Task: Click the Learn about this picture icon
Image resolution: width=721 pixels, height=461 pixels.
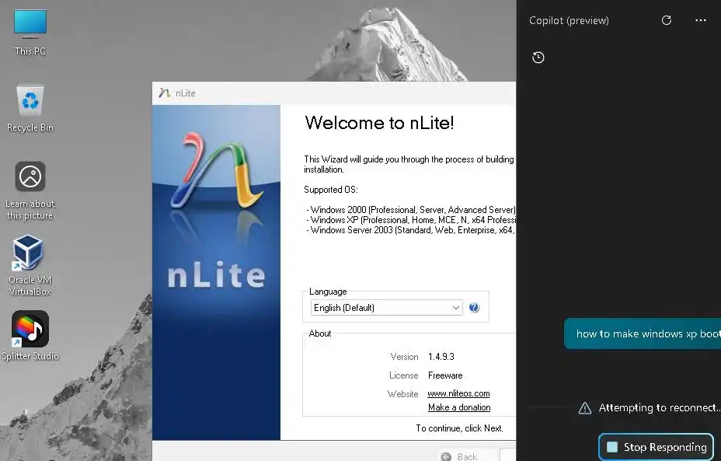Action: click(30, 190)
